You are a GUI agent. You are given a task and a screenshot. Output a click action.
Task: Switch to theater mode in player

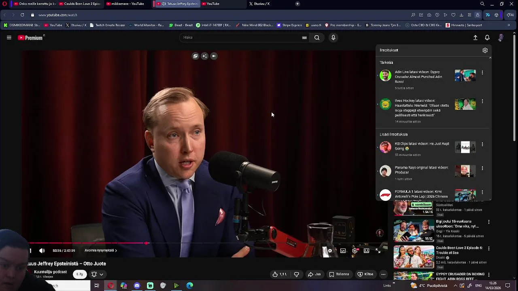[x=366, y=251]
